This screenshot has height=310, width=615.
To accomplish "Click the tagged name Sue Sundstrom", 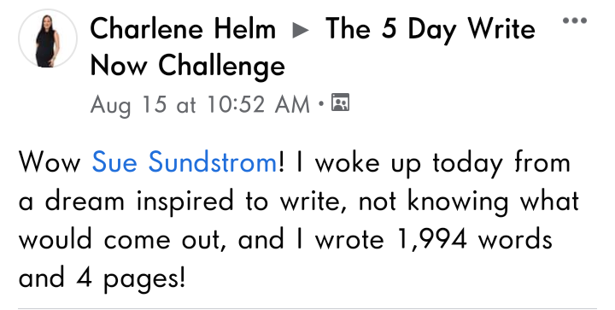I will [x=184, y=161].
